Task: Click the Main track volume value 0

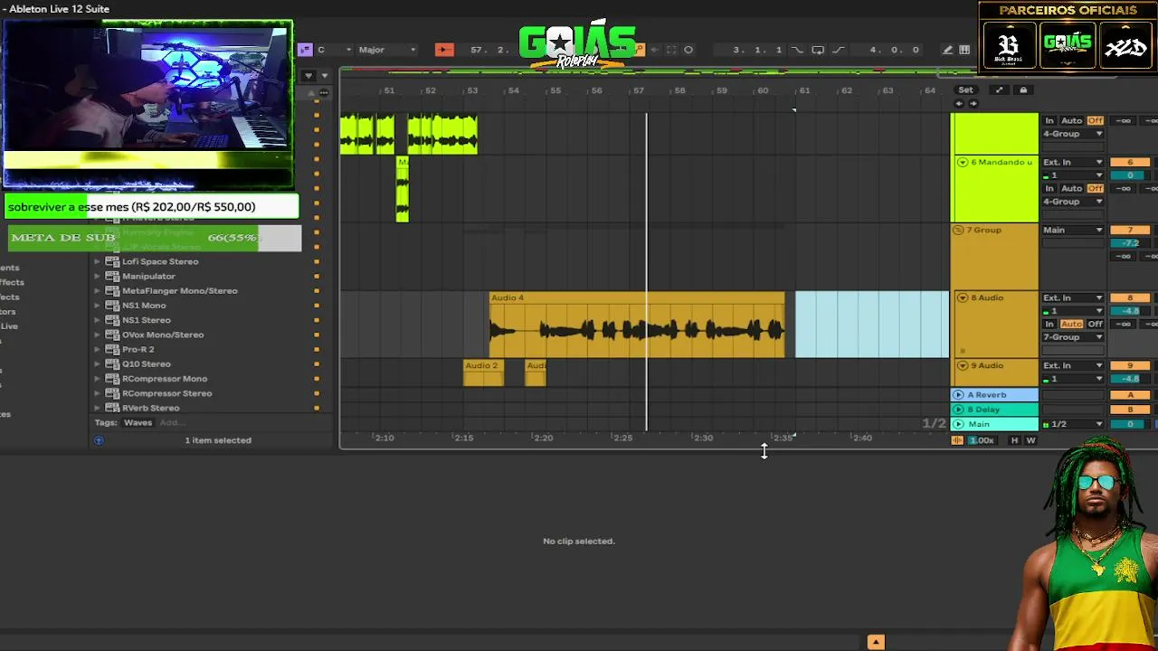Action: (x=1129, y=424)
